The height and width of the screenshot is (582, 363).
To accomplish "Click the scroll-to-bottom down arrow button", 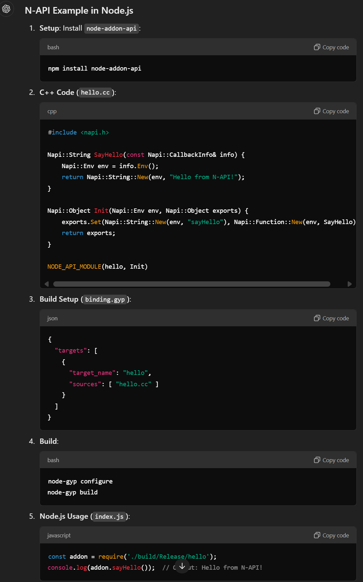I will click(x=182, y=566).
